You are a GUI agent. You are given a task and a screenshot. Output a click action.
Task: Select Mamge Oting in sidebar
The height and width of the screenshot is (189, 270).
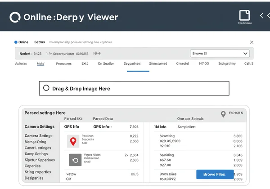coord(35,142)
